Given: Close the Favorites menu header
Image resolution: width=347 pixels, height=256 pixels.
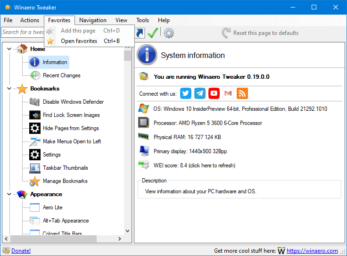Looking at the screenshot, I should 59,20.
